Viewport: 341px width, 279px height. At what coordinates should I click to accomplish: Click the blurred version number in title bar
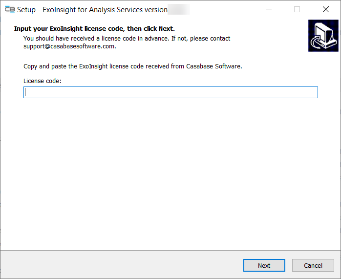pyautogui.click(x=179, y=9)
